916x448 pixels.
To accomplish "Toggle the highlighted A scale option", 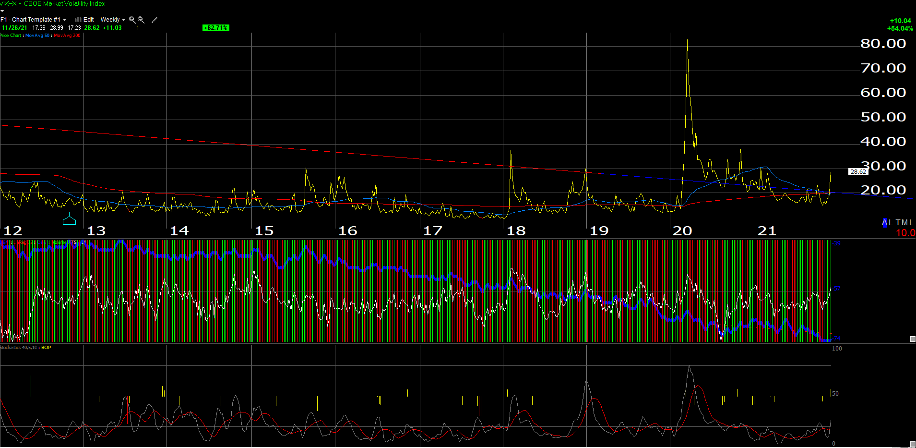I will (x=885, y=223).
